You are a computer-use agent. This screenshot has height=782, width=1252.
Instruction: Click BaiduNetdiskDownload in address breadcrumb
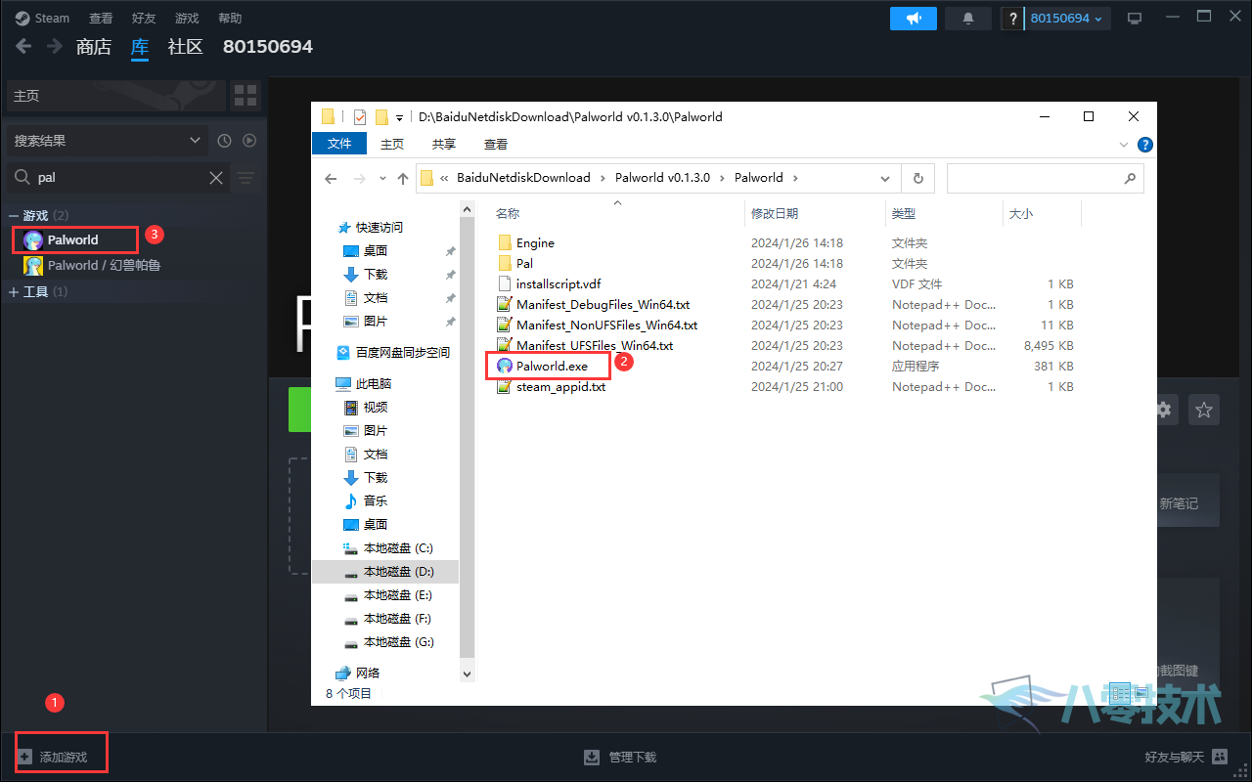point(523,178)
